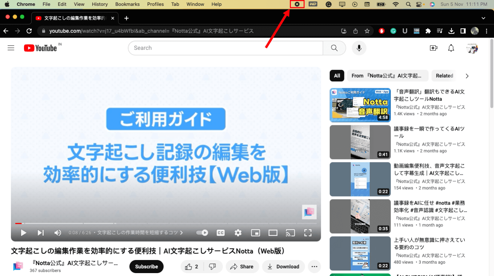Open the View menu in menu bar
The width and height of the screenshot is (494, 276).
tap(79, 4)
